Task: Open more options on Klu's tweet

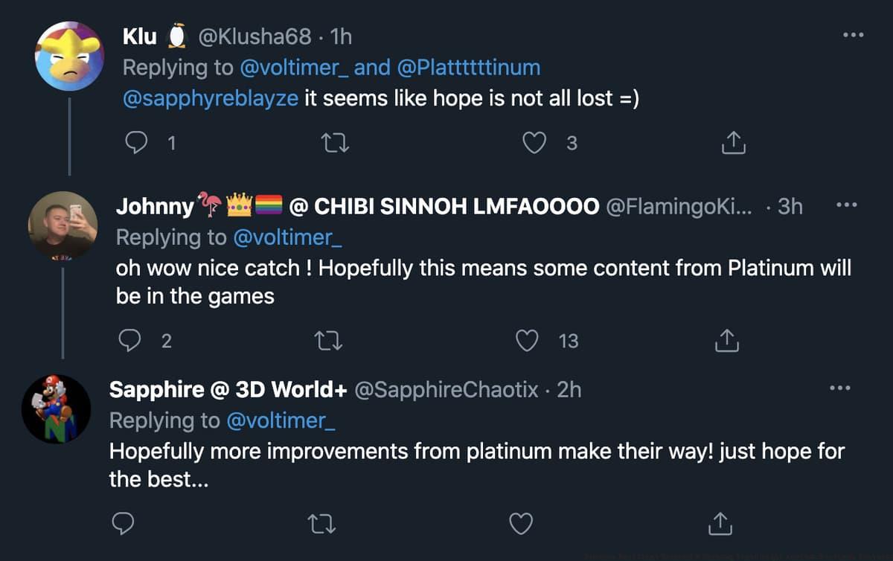Action: (853, 35)
